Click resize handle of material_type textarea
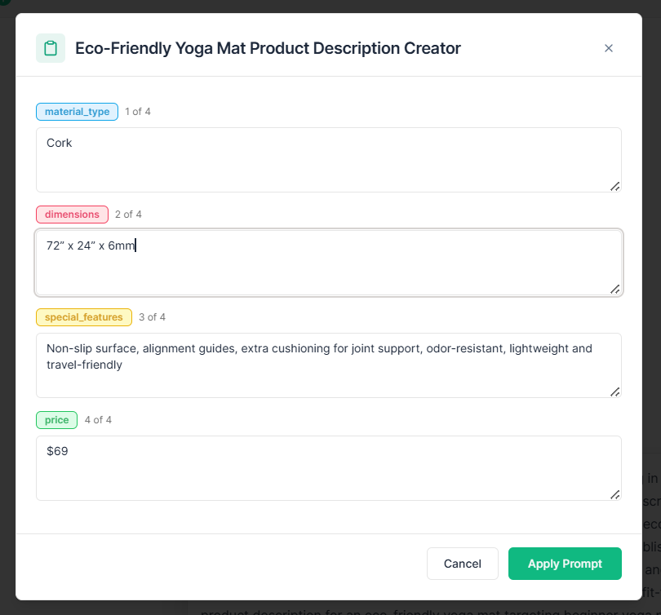The height and width of the screenshot is (615, 661). (615, 186)
